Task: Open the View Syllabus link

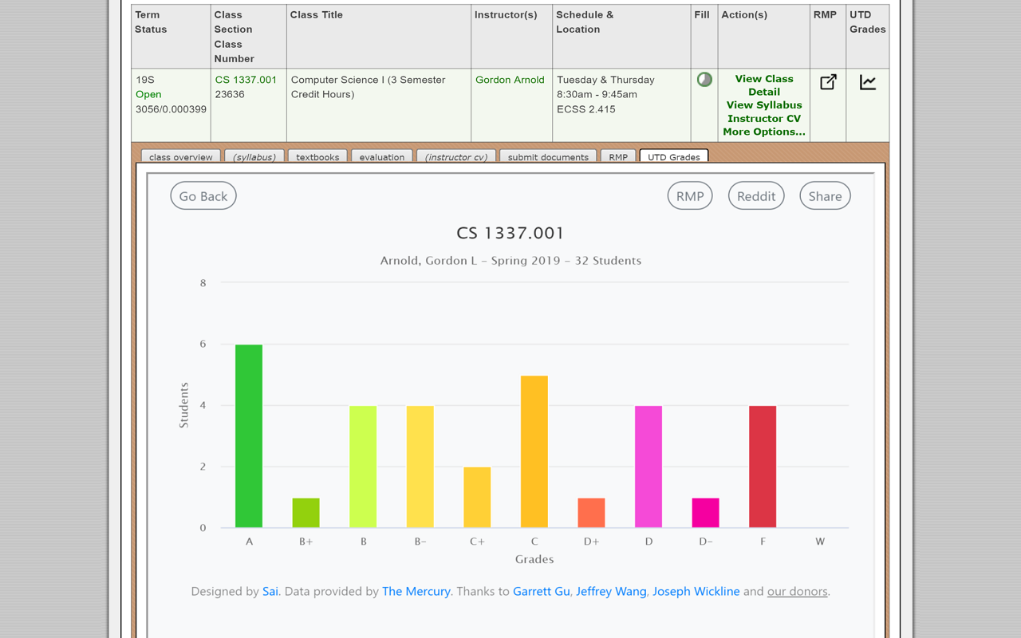Action: click(764, 105)
